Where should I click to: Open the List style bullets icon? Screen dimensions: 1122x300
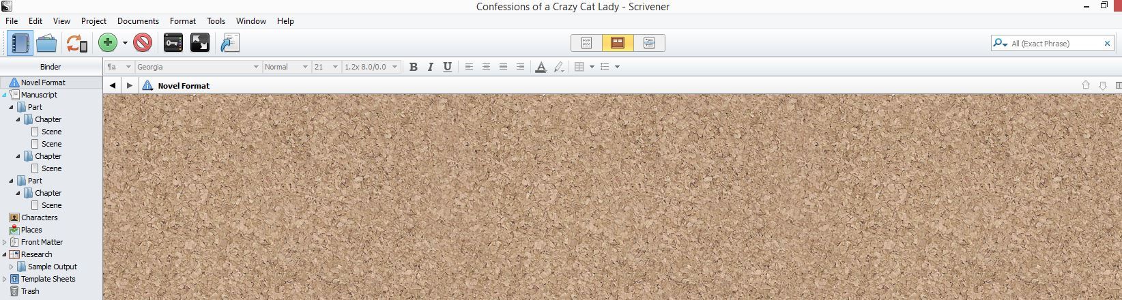coord(605,67)
